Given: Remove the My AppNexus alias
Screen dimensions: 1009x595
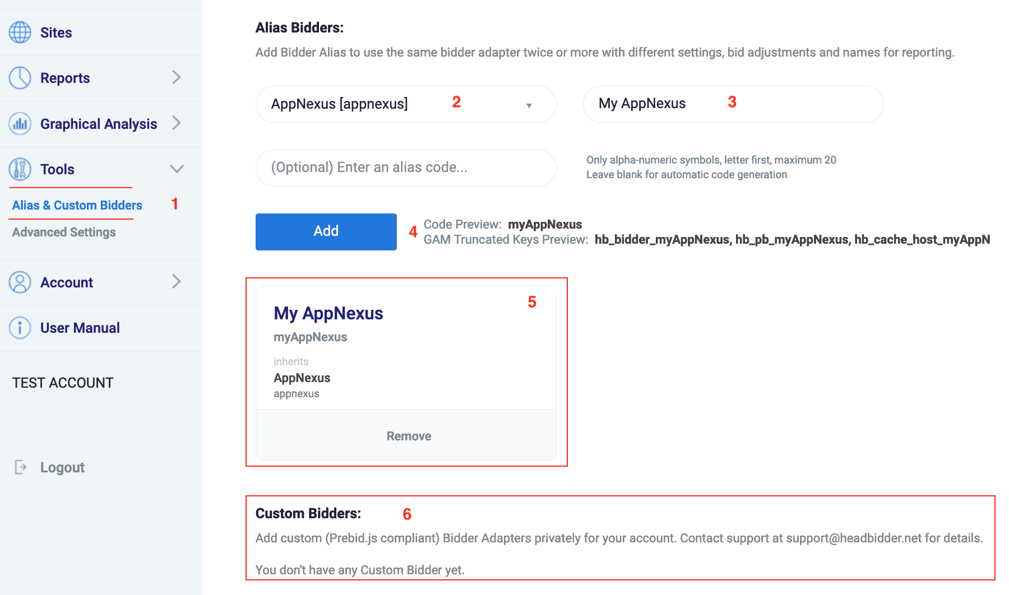Looking at the screenshot, I should 408,436.
